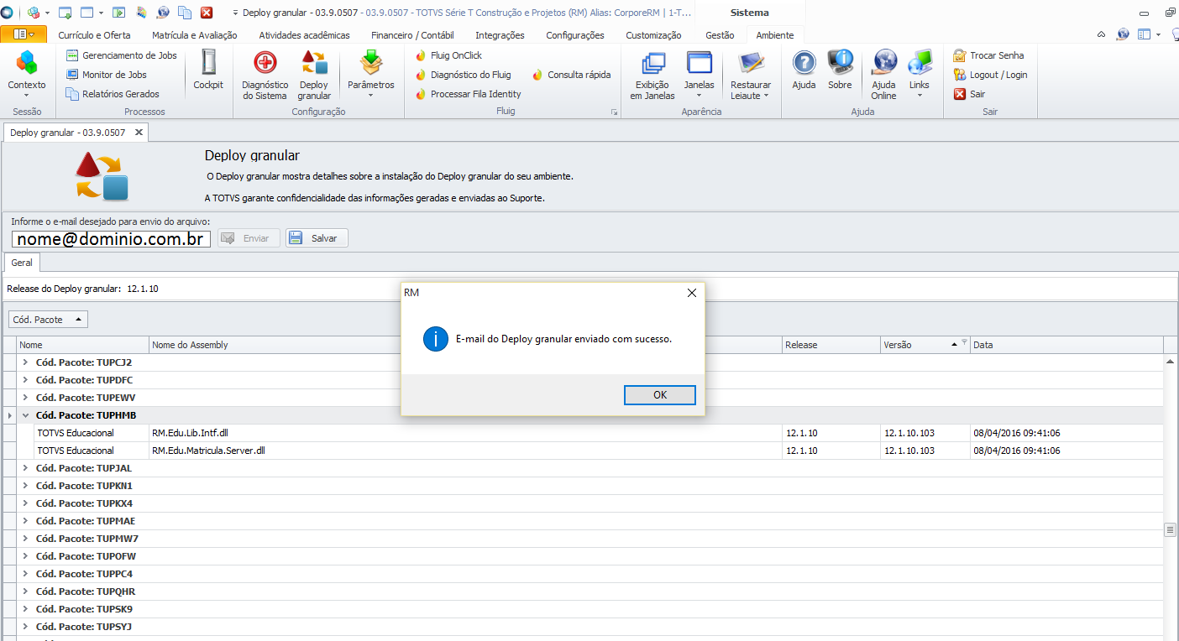Click OK in RM dialog
1179x641 pixels.
[660, 395]
